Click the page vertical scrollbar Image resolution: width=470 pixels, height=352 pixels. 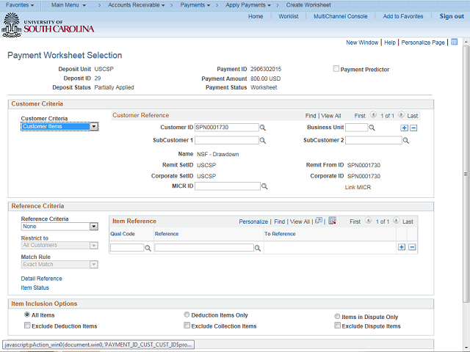466,183
